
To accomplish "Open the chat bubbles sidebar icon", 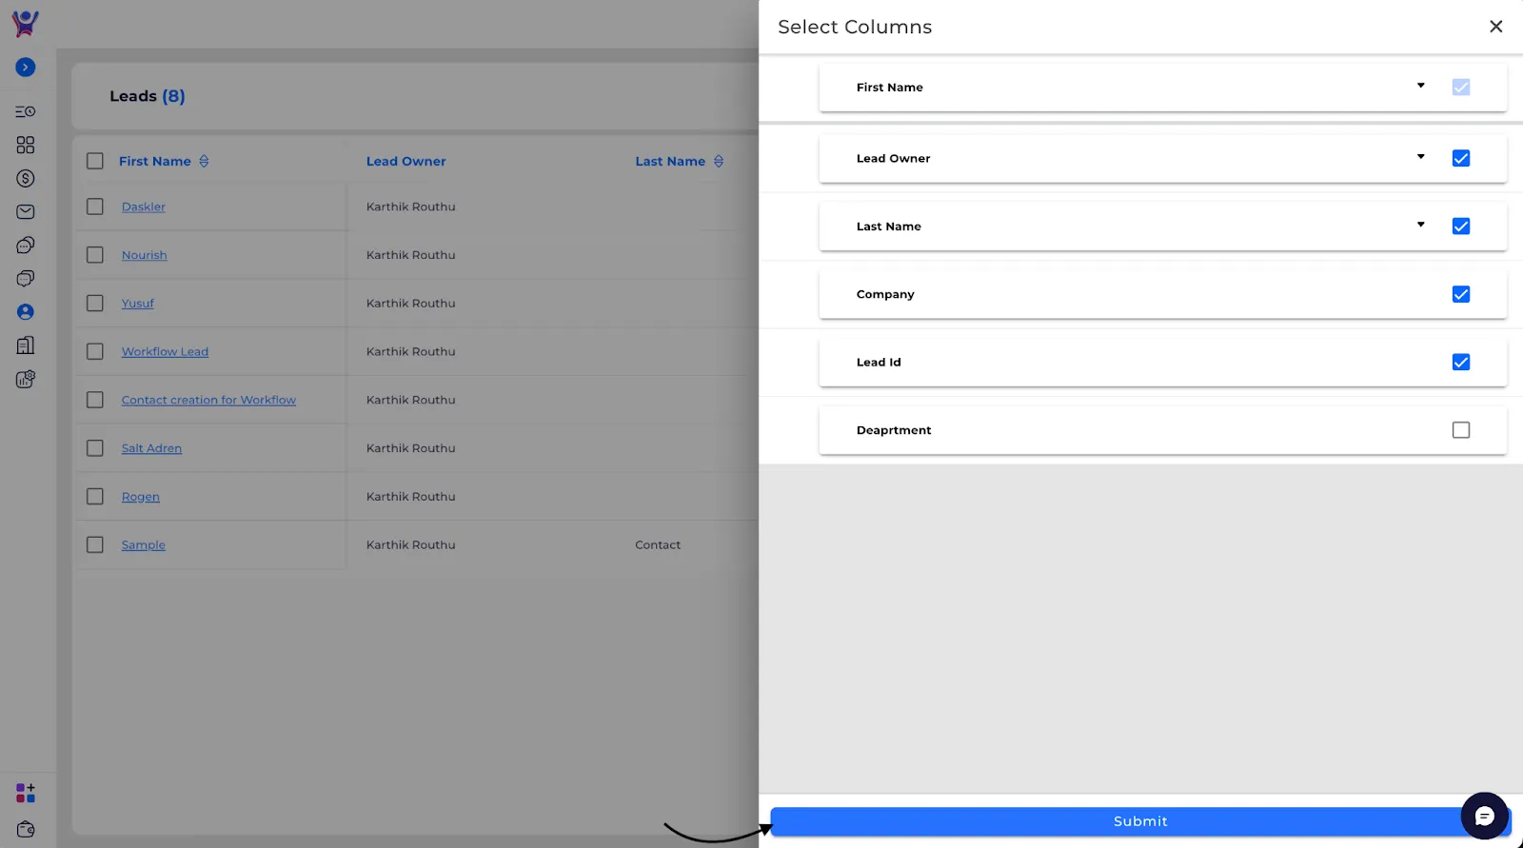I will tap(26, 245).
